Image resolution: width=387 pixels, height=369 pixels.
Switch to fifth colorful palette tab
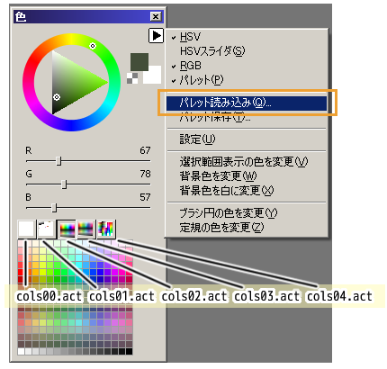106,229
